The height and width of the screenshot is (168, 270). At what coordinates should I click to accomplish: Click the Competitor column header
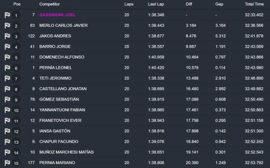point(50,4)
